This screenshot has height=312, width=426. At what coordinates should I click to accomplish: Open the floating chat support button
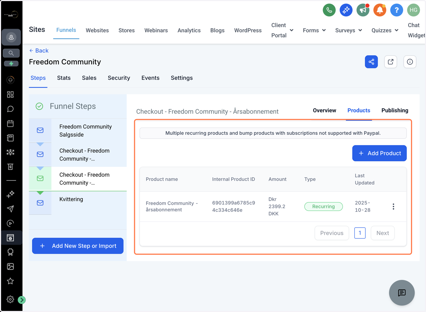coord(402,293)
